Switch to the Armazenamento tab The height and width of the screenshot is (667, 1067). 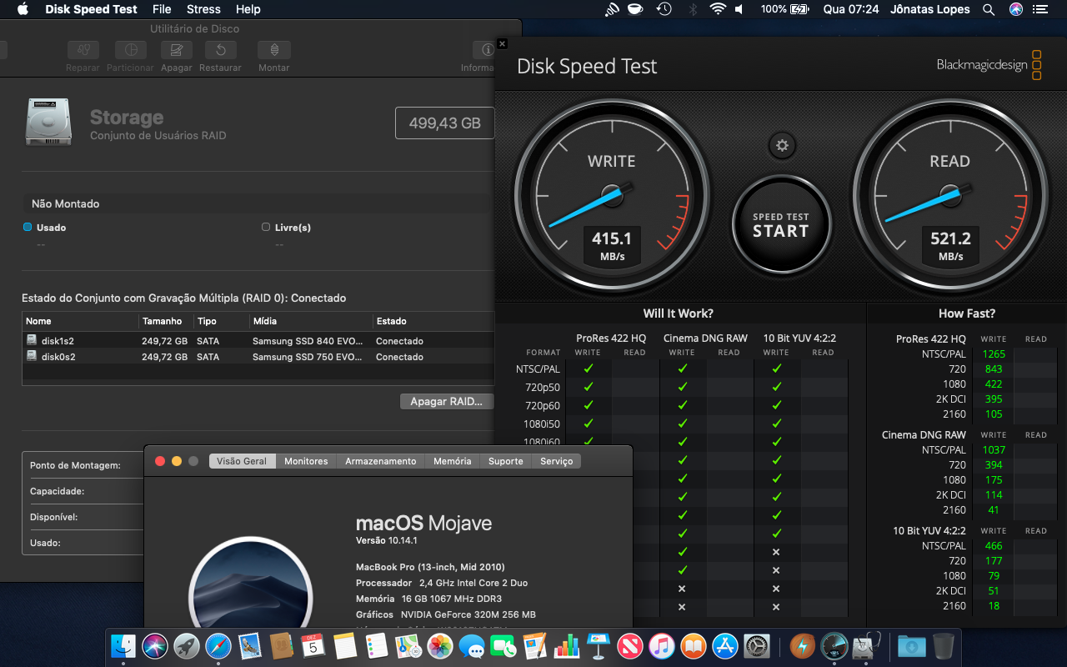coord(380,461)
